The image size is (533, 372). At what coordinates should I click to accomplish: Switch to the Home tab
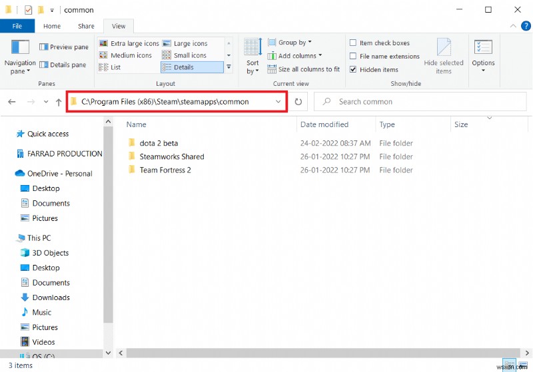click(x=52, y=26)
